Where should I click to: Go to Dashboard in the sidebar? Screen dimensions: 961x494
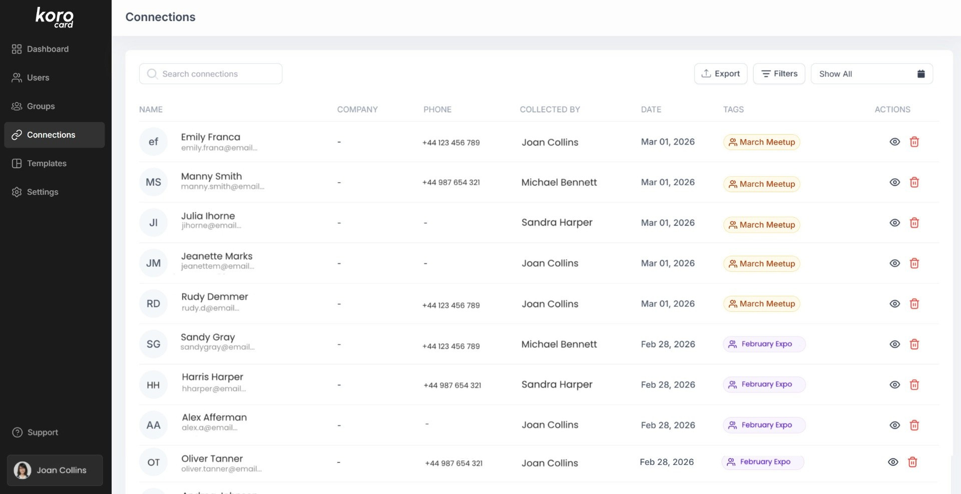[48, 49]
